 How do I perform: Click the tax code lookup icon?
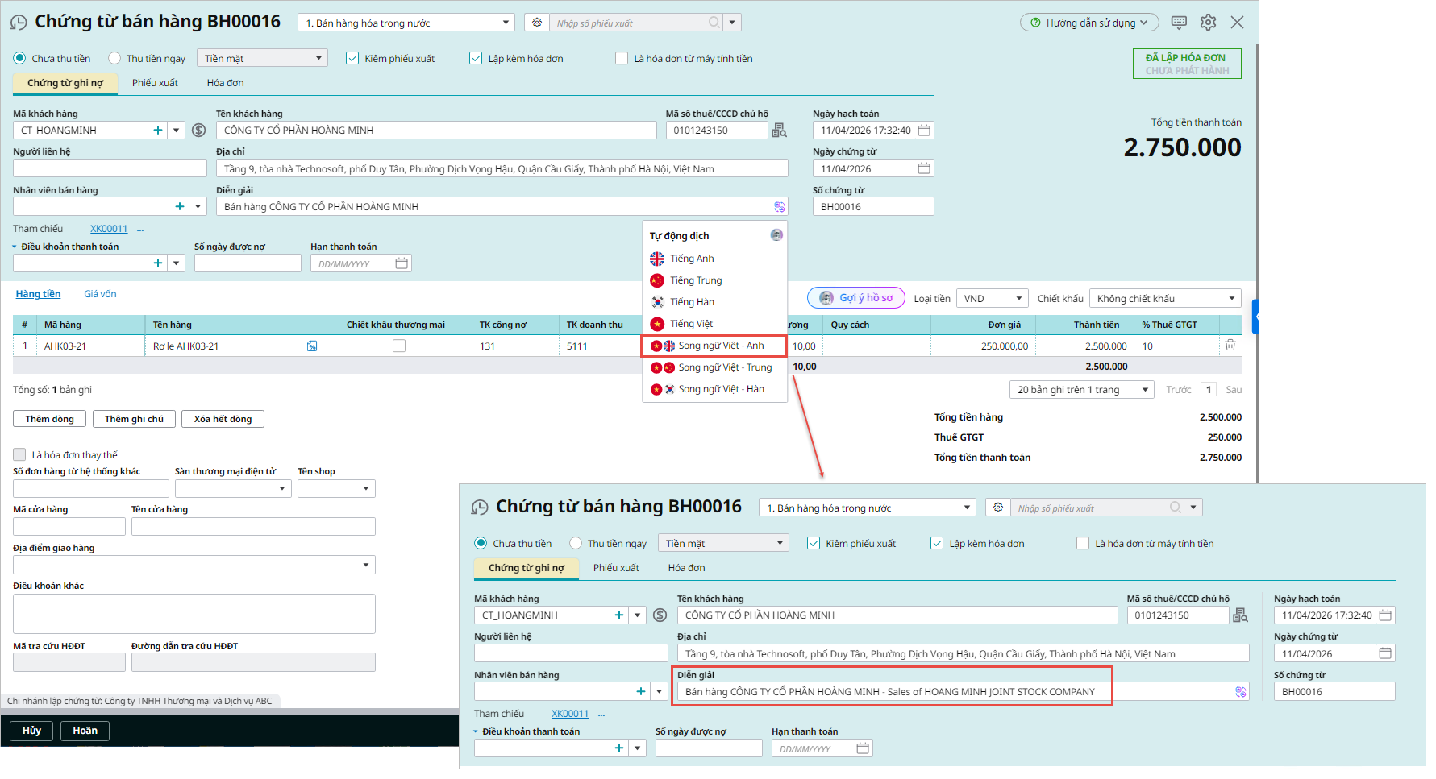[779, 131]
